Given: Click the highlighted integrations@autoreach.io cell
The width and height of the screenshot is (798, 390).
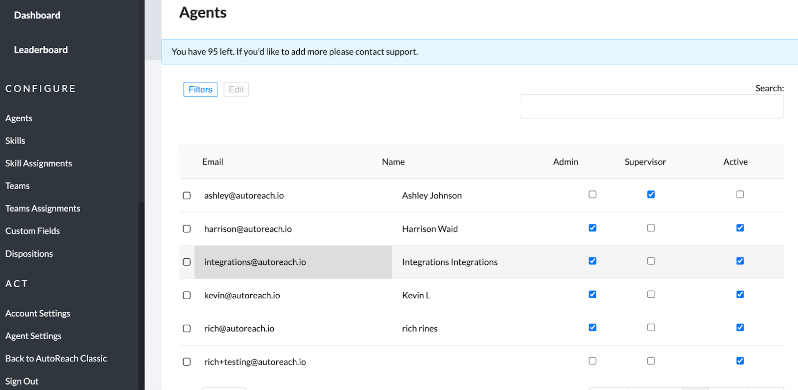Looking at the screenshot, I should [x=293, y=262].
